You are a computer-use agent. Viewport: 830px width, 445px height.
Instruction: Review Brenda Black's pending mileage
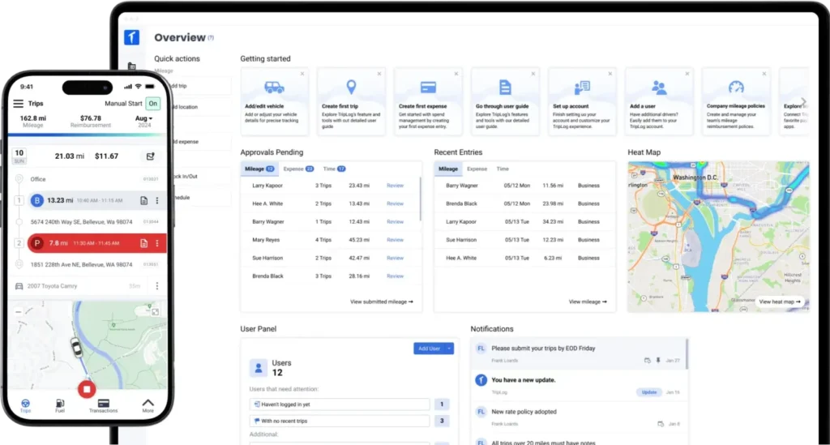[395, 276]
